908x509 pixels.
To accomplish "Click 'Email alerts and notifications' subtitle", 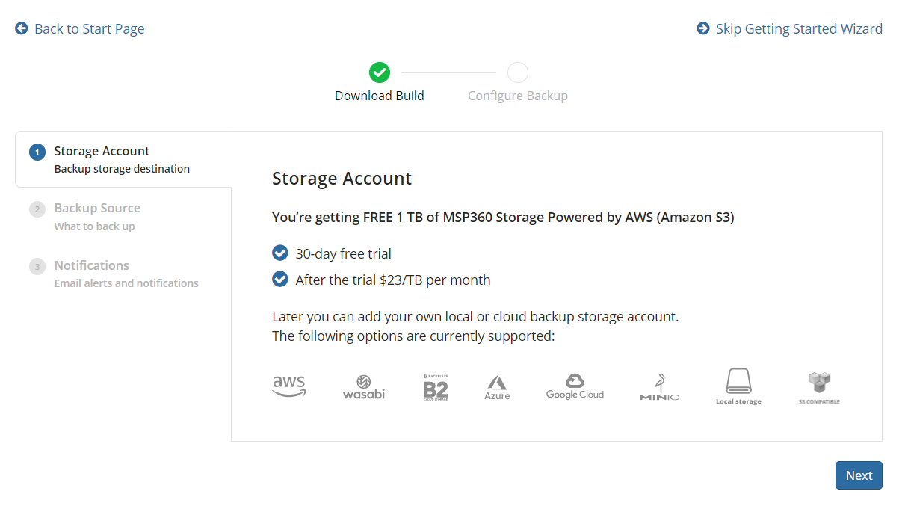I will pos(126,283).
